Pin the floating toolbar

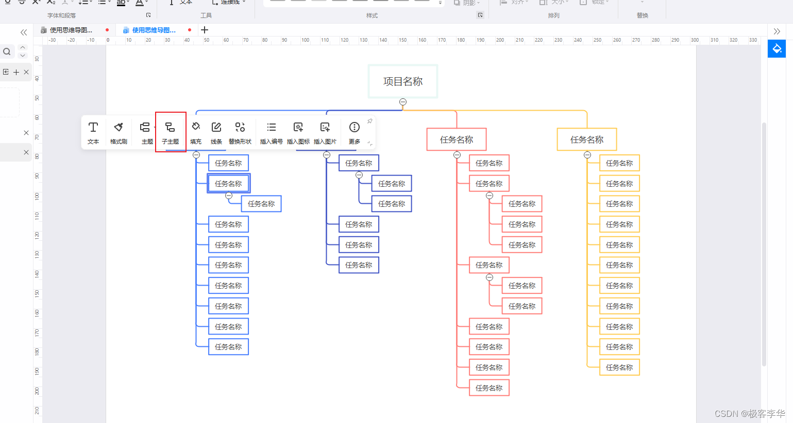pos(369,120)
